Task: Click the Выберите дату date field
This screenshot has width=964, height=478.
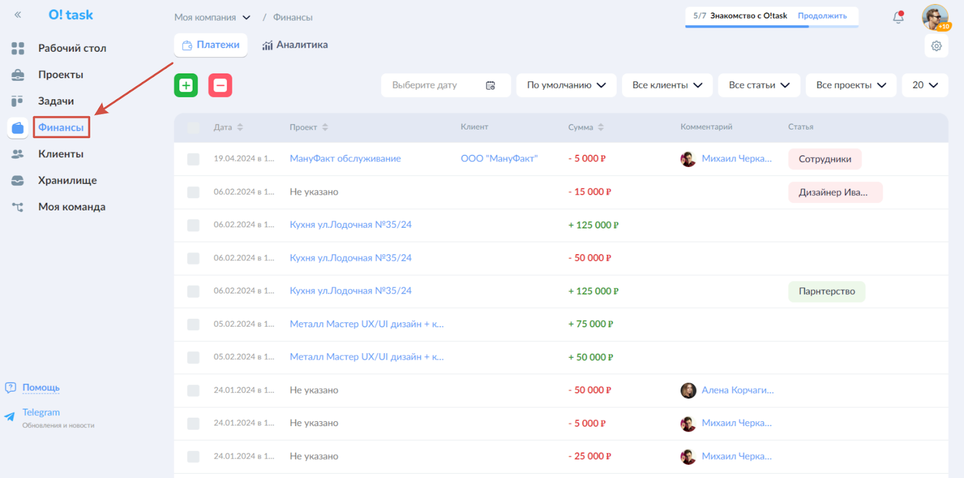Action: coord(446,86)
